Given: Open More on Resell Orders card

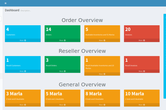Looking at the screenshot, I should [x=62, y=71].
